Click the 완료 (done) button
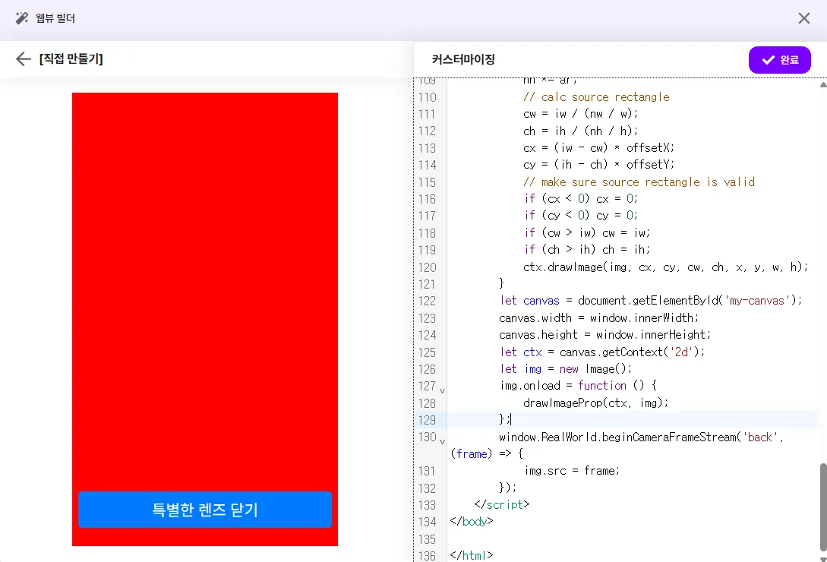The width and height of the screenshot is (827, 562). pyautogui.click(x=779, y=60)
